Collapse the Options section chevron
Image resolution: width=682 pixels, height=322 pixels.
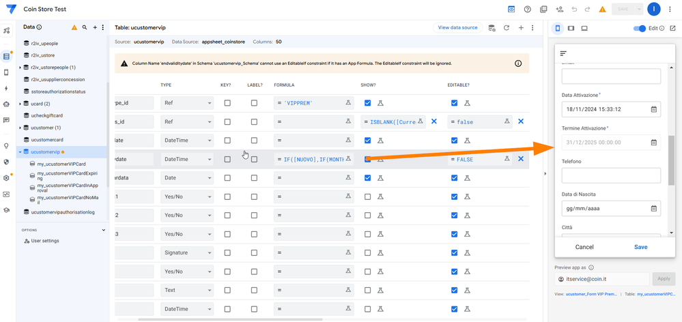[104, 230]
